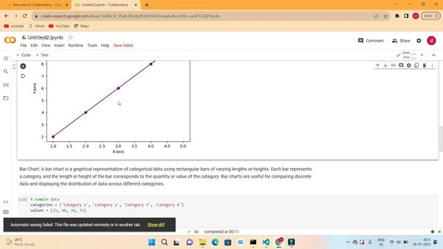443x249 pixels.
Task: Click the Show diff link
Action: point(156,225)
